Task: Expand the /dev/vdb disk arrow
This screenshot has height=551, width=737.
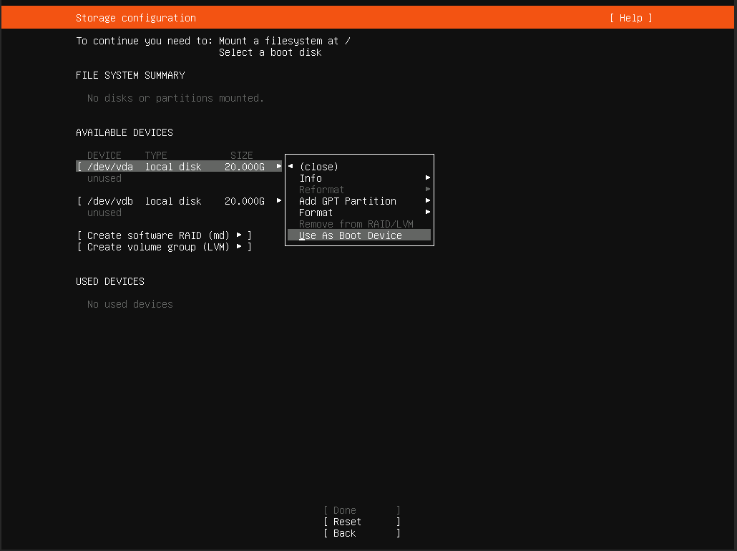Action: 279,201
